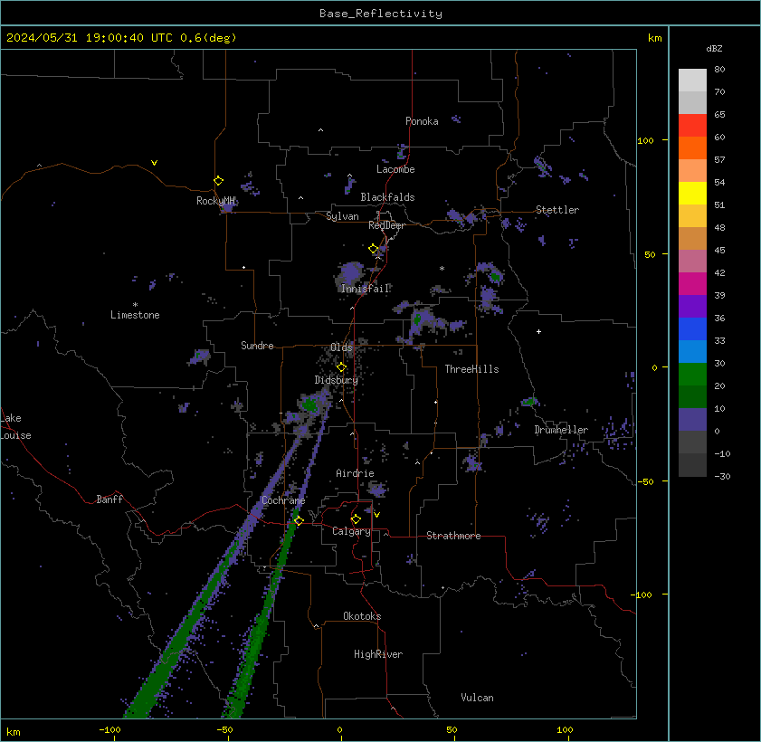The height and width of the screenshot is (742, 761).
Task: Click the Okotoks town label
Action: (x=362, y=616)
